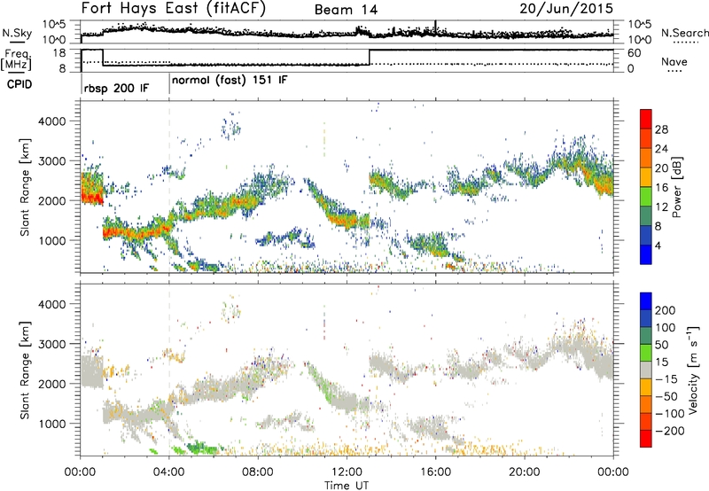The image size is (709, 491).
Task: Click the '4000' tick on the power panel
Action: 51,121
